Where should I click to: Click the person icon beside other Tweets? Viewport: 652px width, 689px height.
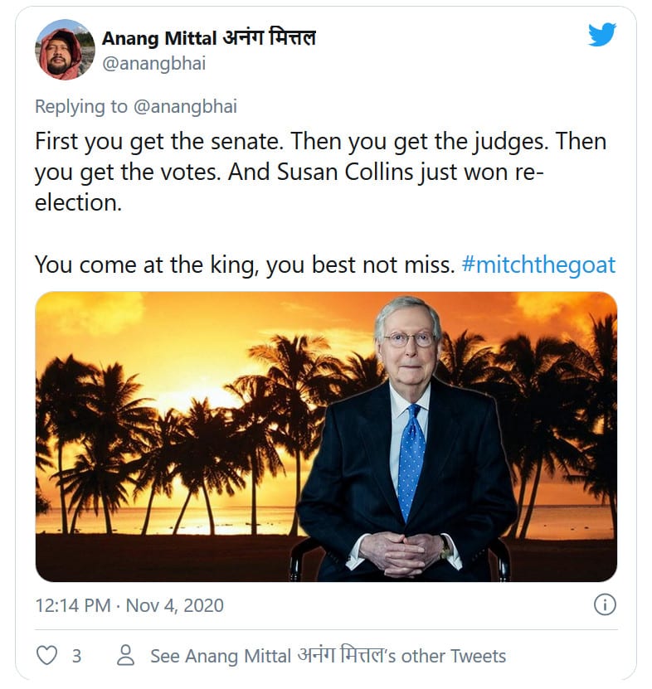point(126,656)
